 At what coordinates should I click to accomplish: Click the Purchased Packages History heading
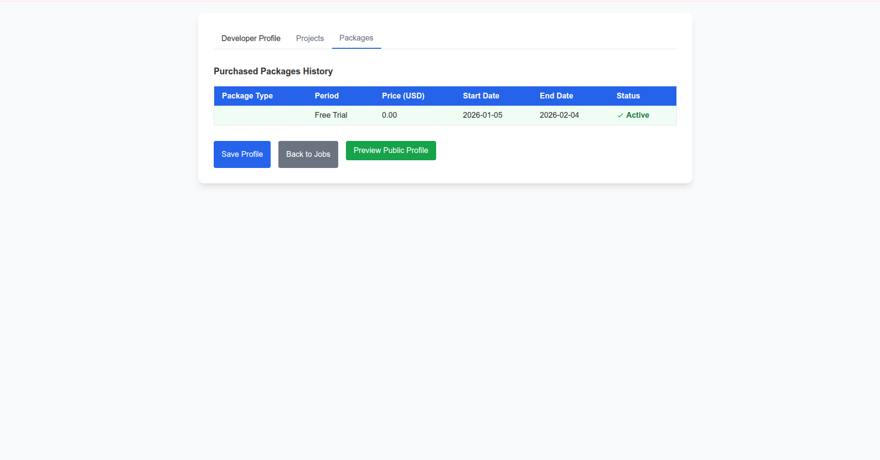273,71
